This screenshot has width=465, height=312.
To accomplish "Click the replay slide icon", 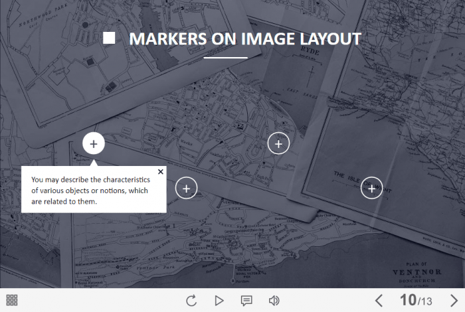I will point(191,301).
